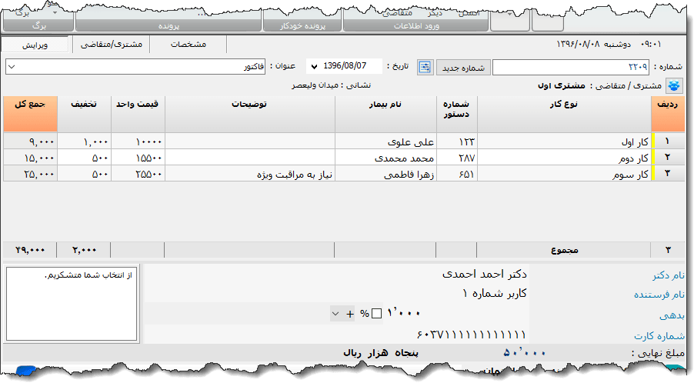Click order number cell ۱۲۳
Screen dimensions: 694x383
click(457, 142)
